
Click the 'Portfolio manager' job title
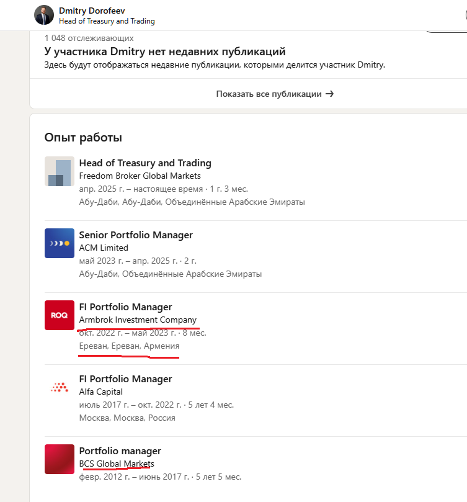(120, 451)
